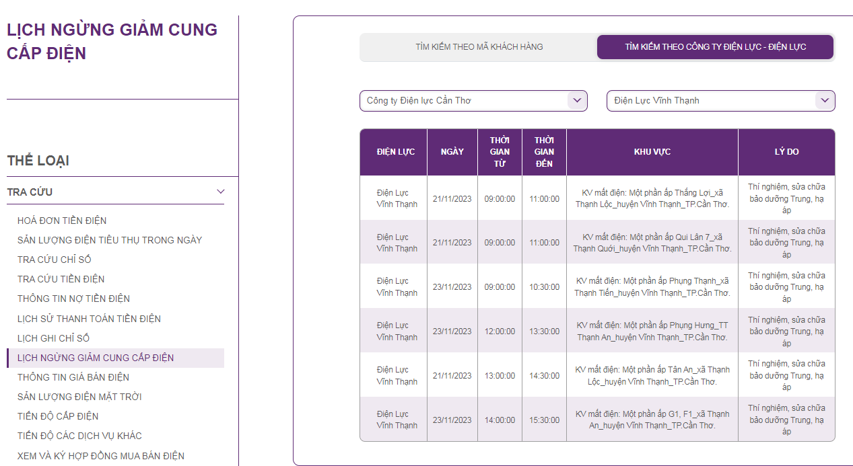Go to Sản lượng điện tiêu thụ trong ngày
Image resolution: width=853 pixels, height=466 pixels.
pyautogui.click(x=110, y=240)
